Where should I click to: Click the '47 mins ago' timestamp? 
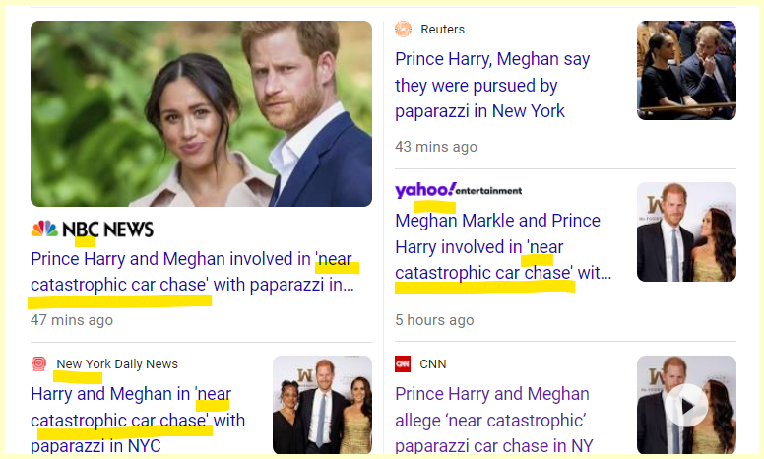[x=72, y=319]
